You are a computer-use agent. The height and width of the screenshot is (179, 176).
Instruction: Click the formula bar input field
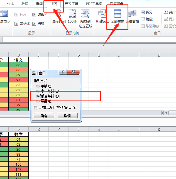(x=89, y=40)
